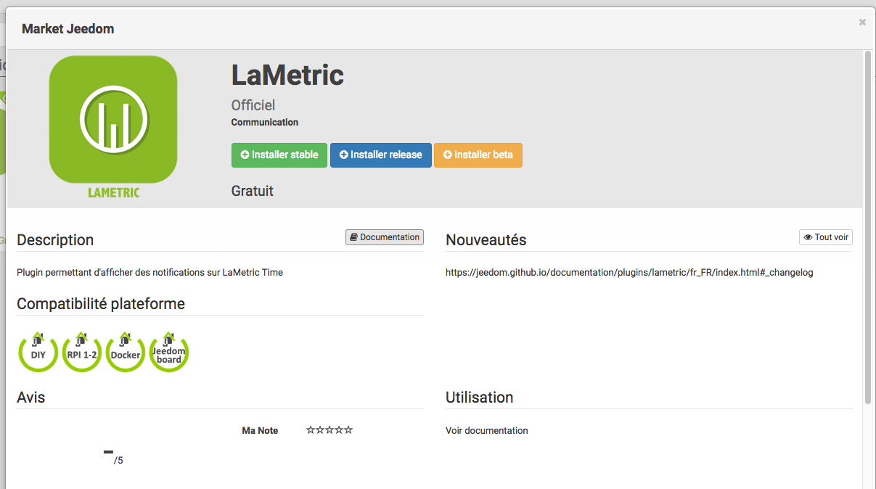Screen dimensions: 876x489
Task: Rate four stars in Ma Note
Action: (x=339, y=430)
